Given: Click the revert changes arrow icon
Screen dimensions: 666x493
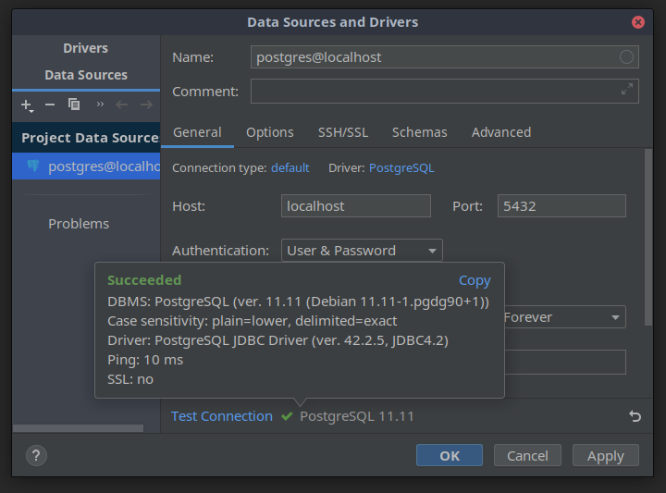Looking at the screenshot, I should (x=635, y=416).
